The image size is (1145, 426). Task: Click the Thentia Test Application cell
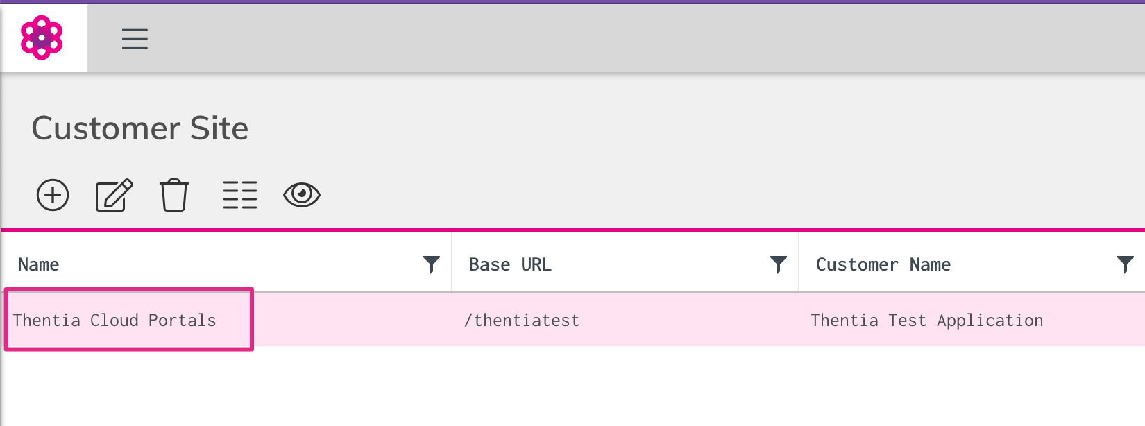click(x=926, y=320)
